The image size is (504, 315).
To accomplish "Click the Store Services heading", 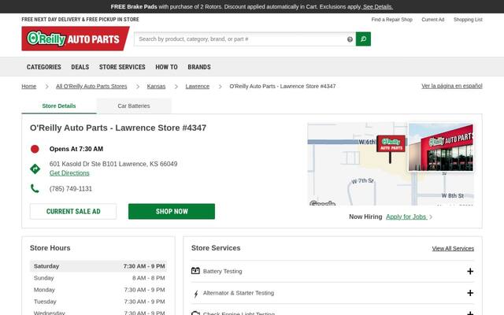I will click(x=216, y=248).
